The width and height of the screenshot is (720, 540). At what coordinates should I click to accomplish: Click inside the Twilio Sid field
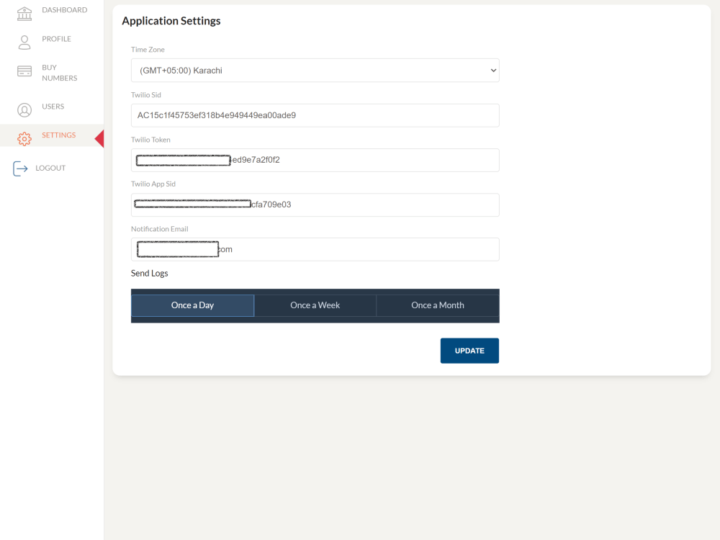coord(315,115)
